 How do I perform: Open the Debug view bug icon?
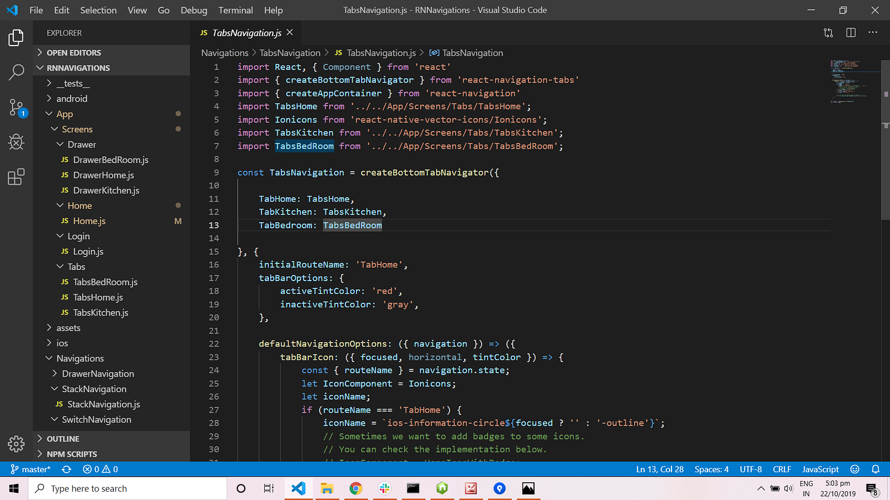coord(16,142)
